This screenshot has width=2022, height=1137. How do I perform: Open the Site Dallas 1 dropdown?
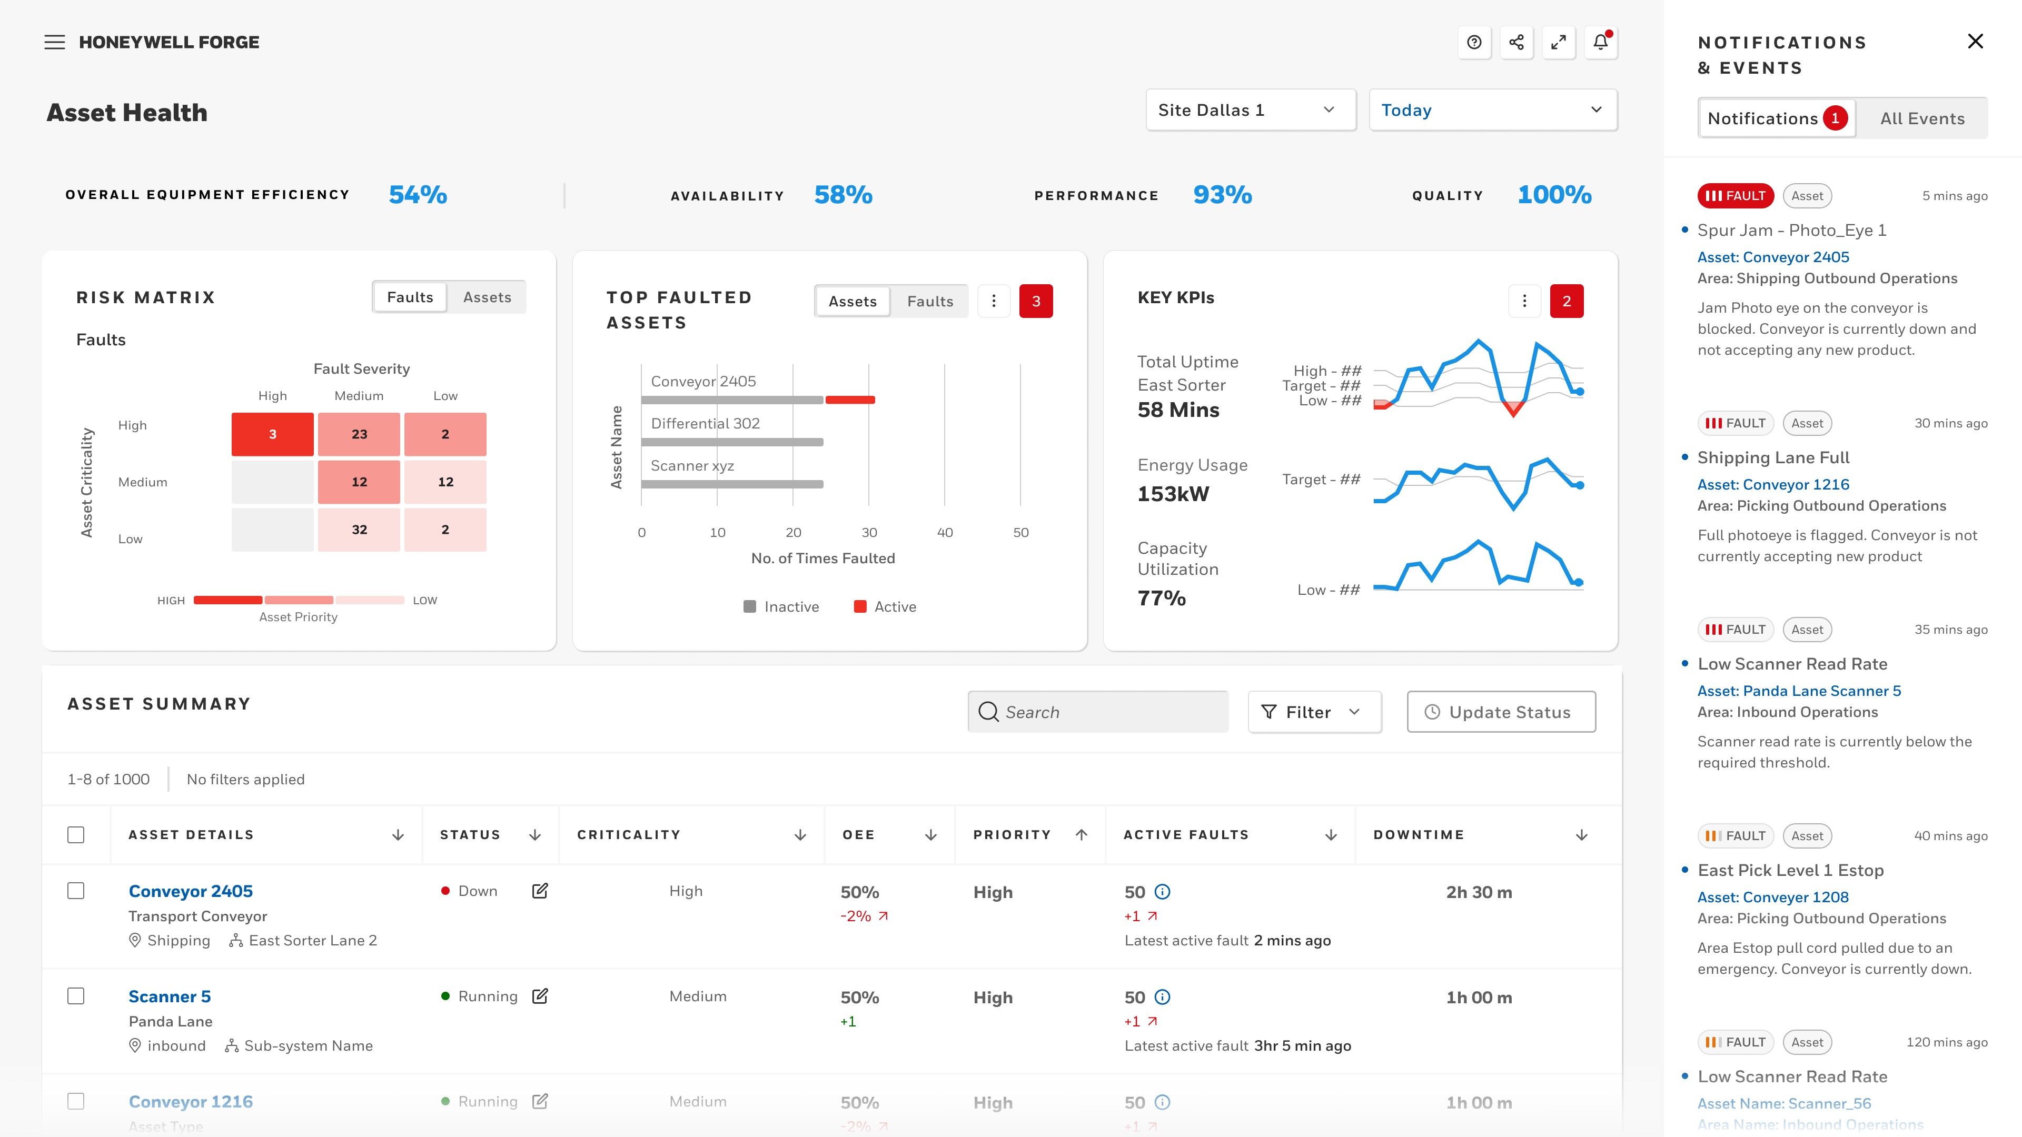click(1251, 111)
